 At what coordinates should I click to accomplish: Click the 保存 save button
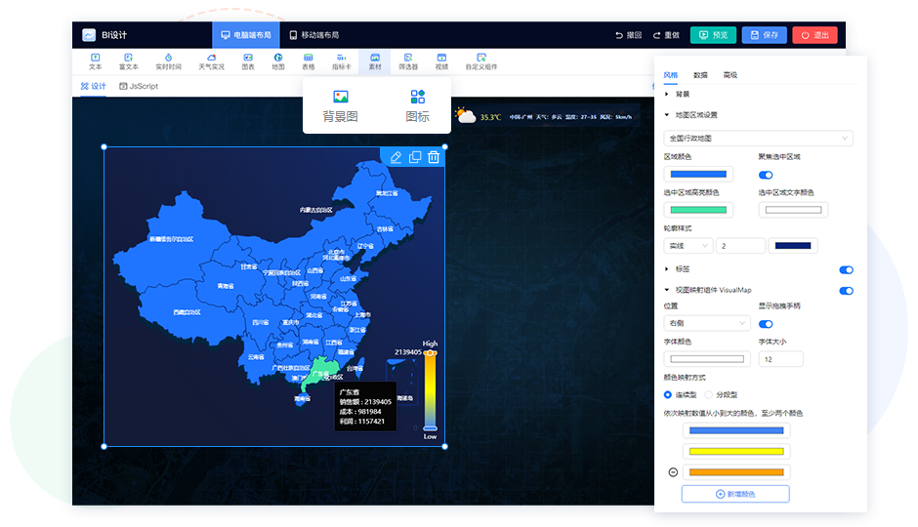(764, 35)
